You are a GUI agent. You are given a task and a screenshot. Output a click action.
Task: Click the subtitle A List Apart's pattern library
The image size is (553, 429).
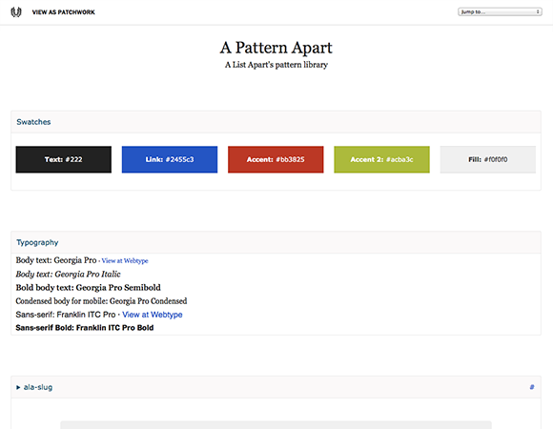click(x=276, y=65)
